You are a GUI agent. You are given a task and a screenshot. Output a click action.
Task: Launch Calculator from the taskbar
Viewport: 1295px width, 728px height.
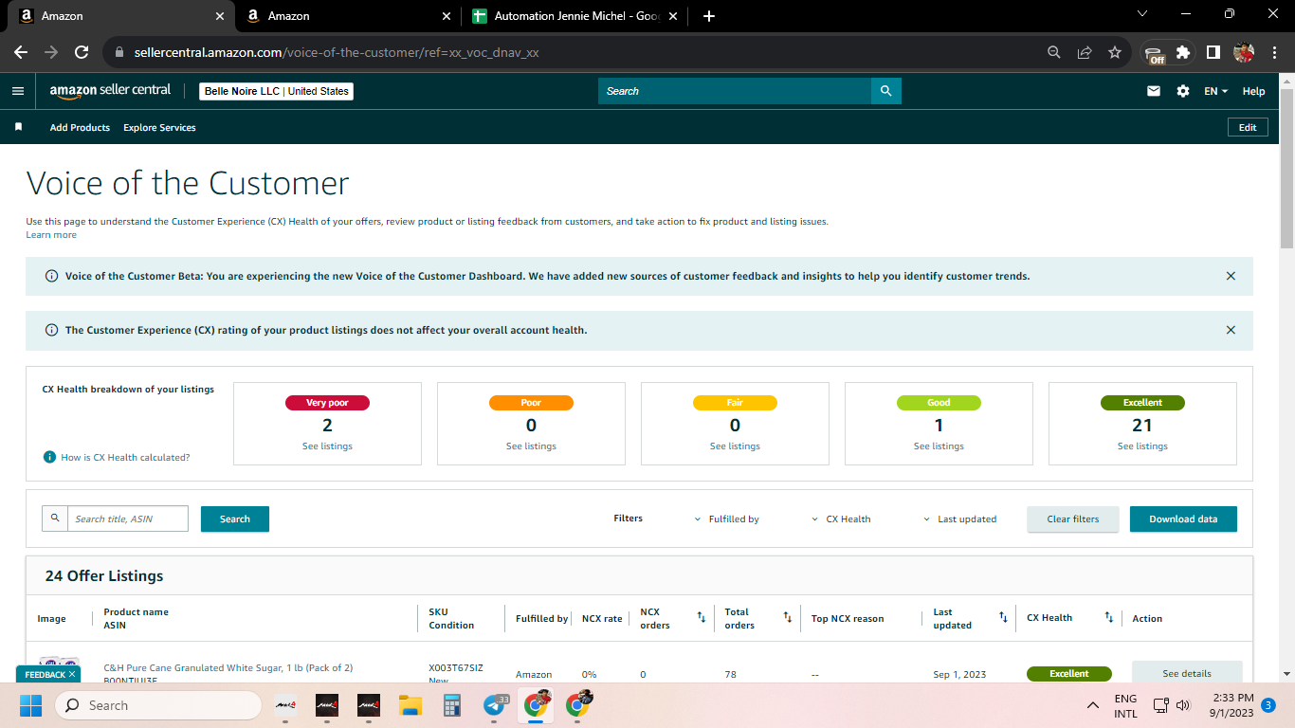(451, 705)
